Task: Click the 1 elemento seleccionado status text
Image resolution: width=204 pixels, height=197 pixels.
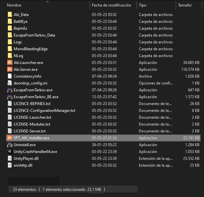Action: (x=64, y=189)
